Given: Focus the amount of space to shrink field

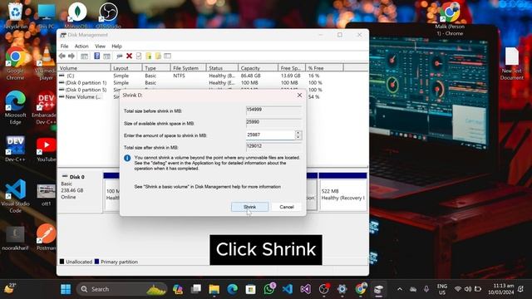Looking at the screenshot, I should (270, 135).
